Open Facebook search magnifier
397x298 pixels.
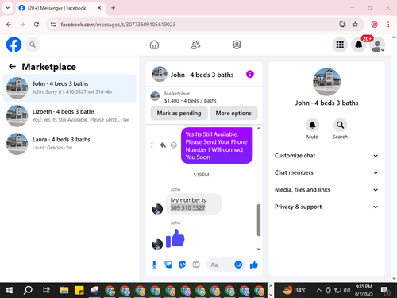pyautogui.click(x=33, y=45)
